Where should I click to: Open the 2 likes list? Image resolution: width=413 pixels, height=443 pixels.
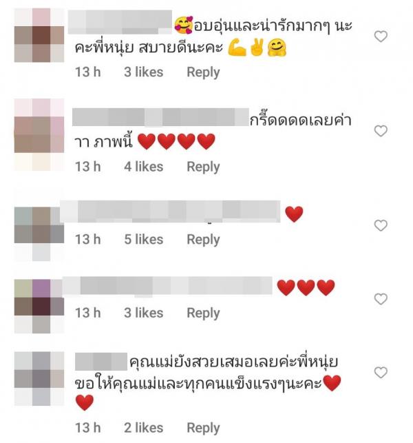(144, 428)
